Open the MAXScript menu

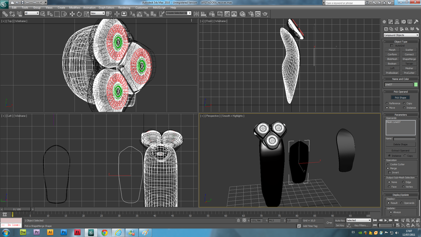(x=159, y=7)
